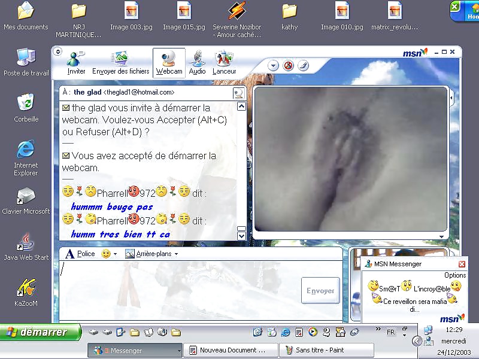The width and height of the screenshot is (479, 359).
Task: Select the Java Web Start desktop icon
Action: (26, 245)
